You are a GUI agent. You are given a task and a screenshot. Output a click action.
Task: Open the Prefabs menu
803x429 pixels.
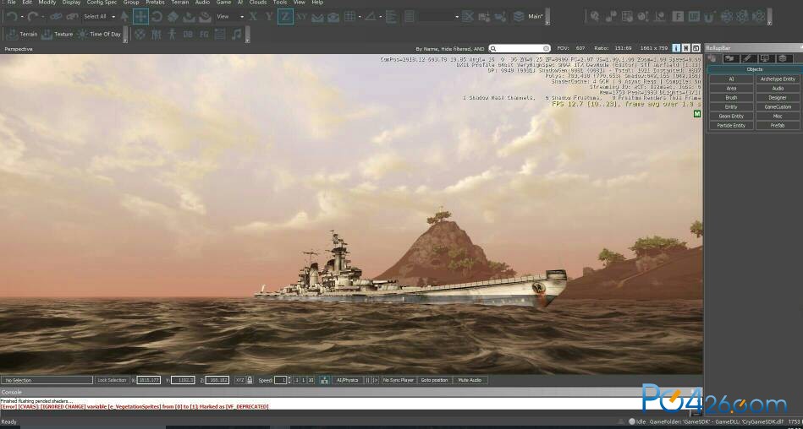click(x=155, y=3)
